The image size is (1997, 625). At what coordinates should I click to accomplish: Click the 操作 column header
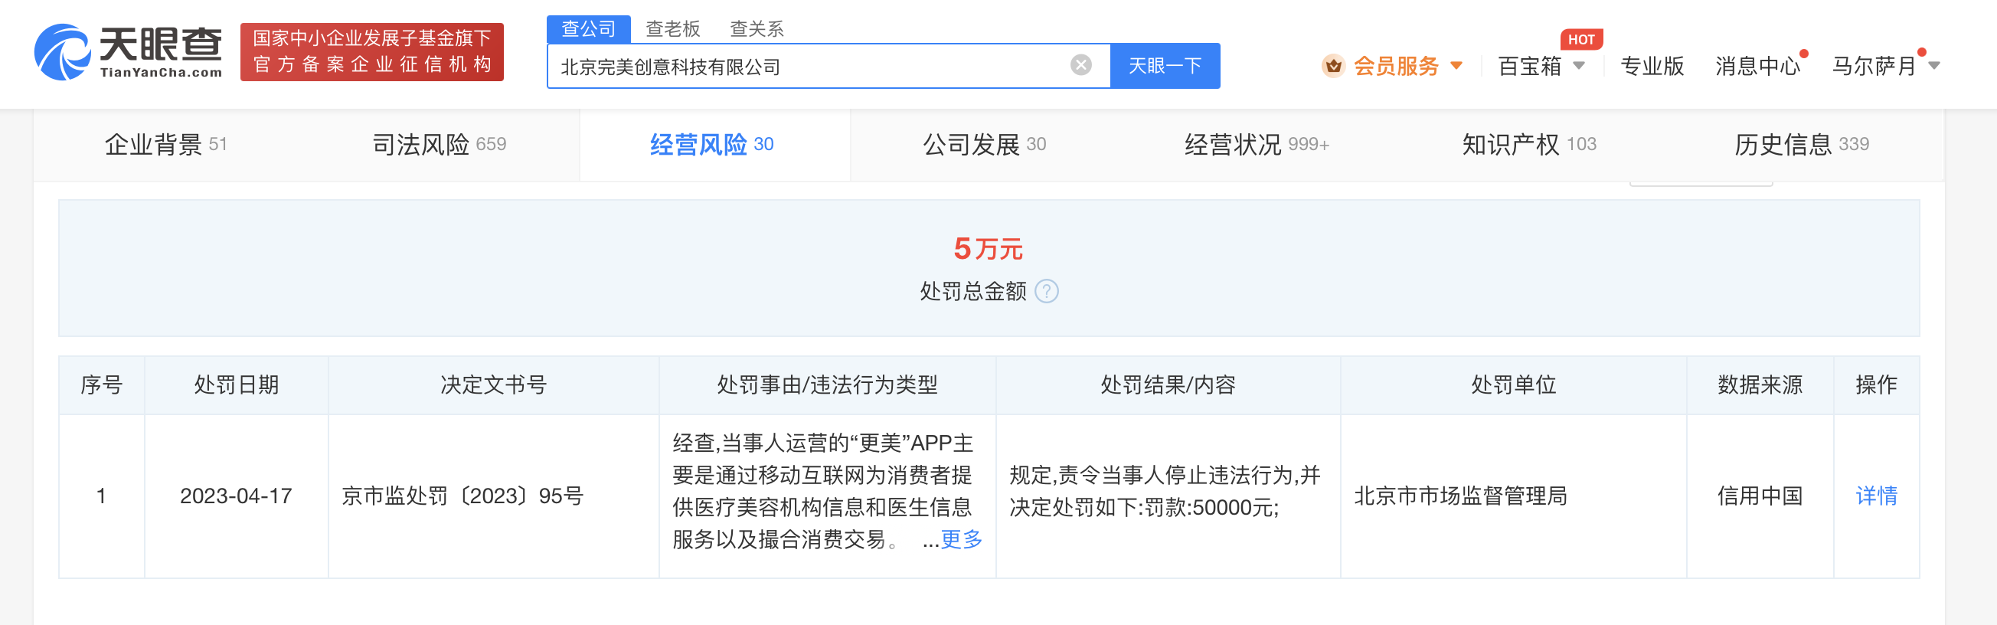point(1876,384)
